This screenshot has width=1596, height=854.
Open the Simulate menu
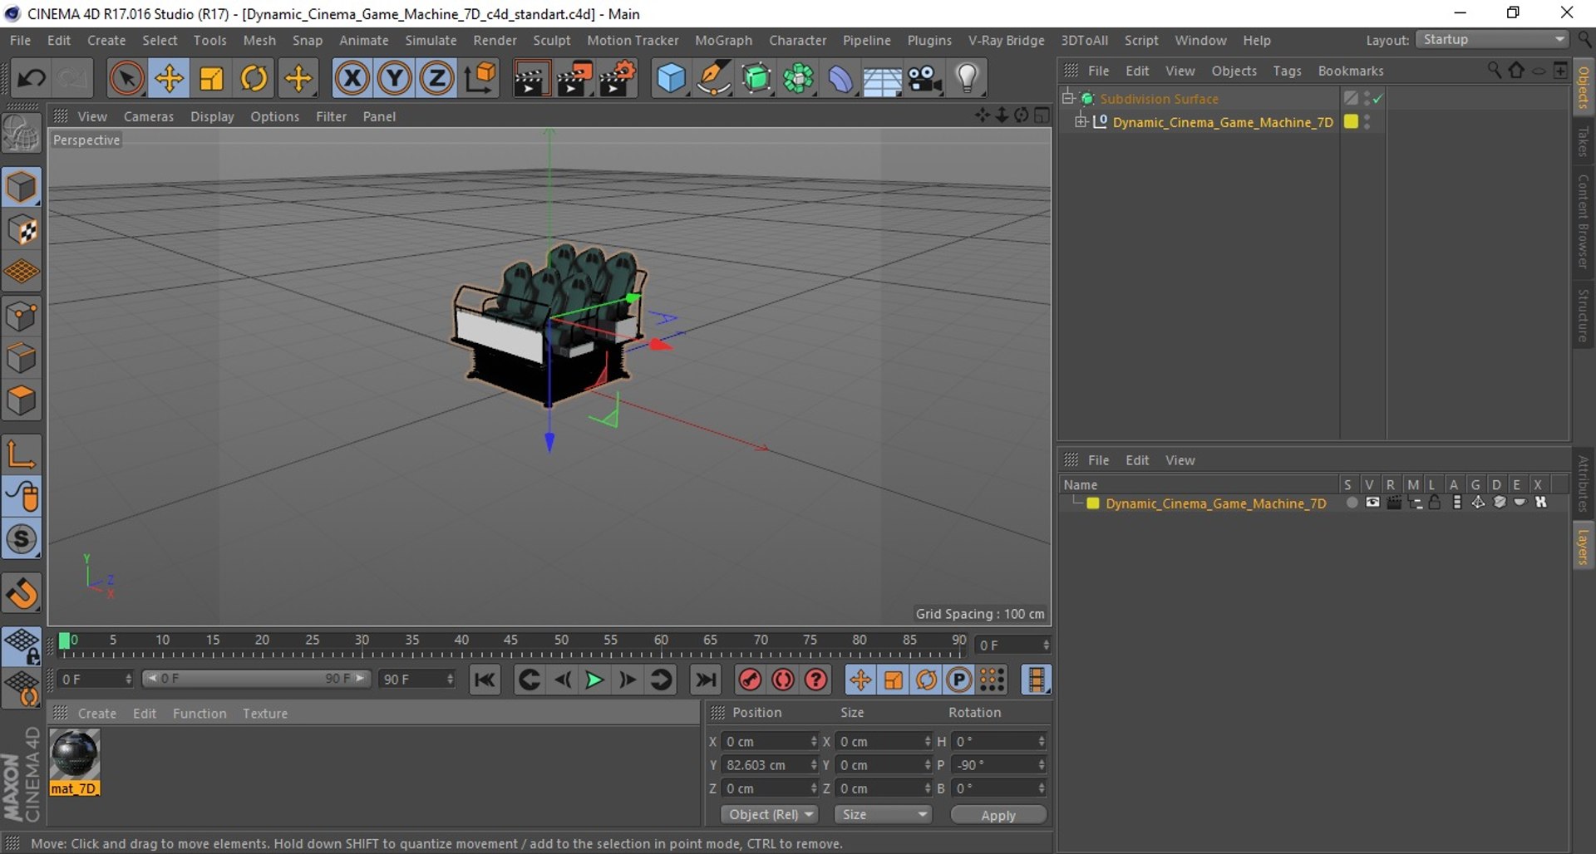431,40
